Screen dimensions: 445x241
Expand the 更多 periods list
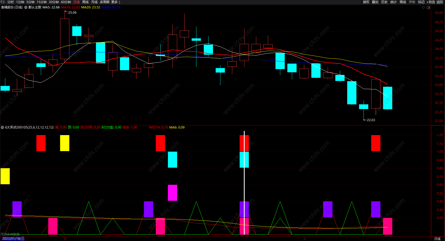click(115, 2)
